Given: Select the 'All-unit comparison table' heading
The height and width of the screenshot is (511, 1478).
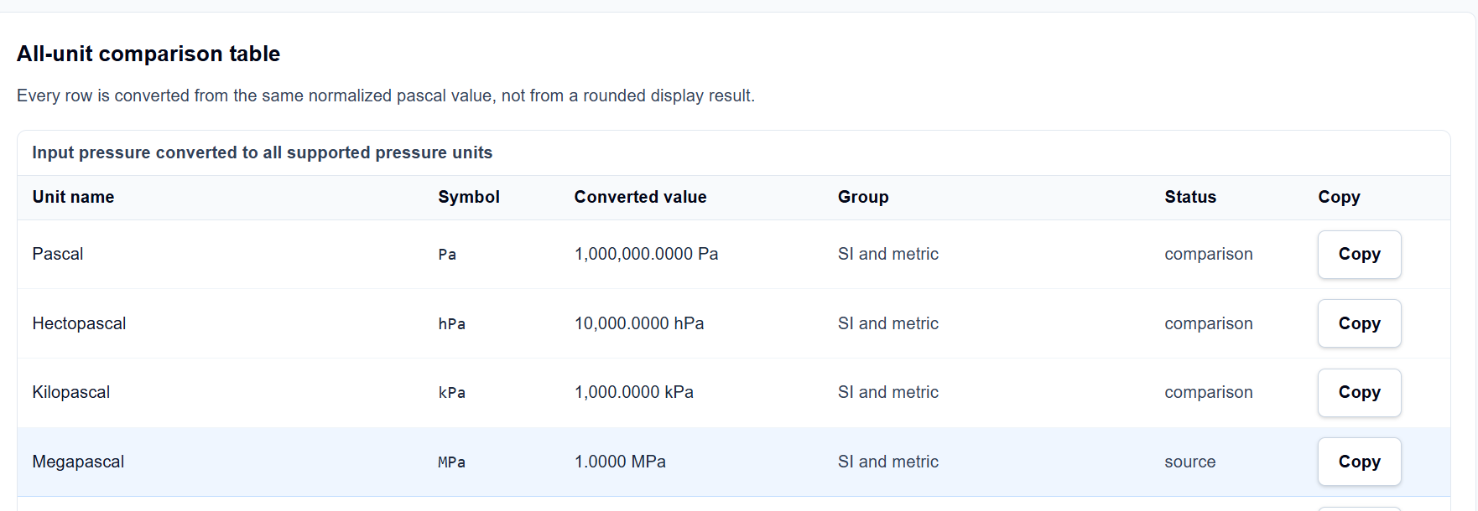Looking at the screenshot, I should 148,54.
